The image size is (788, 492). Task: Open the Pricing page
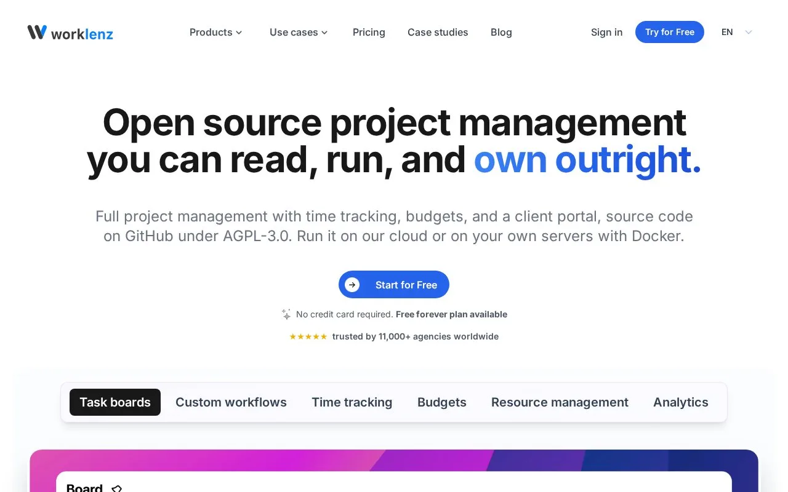(369, 32)
